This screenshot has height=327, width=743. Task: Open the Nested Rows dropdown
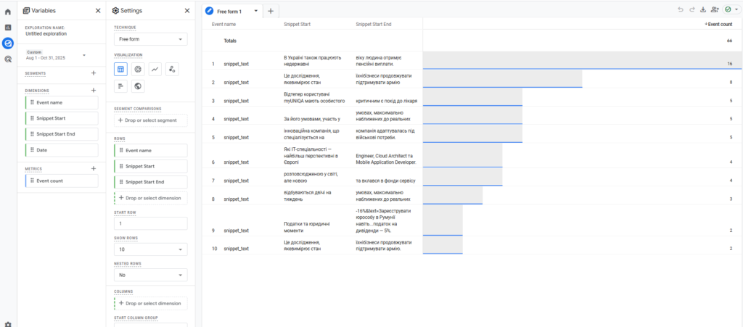[150, 276]
